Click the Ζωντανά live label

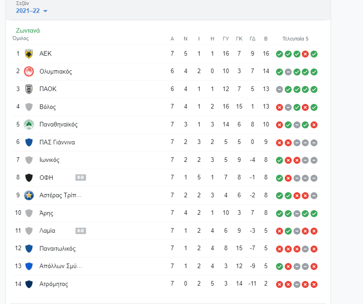click(x=28, y=30)
